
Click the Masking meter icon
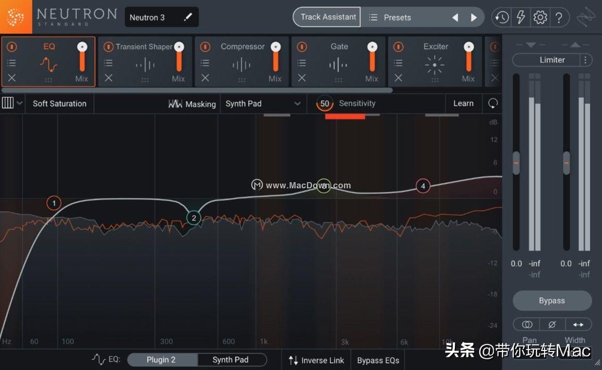pyautogui.click(x=175, y=104)
